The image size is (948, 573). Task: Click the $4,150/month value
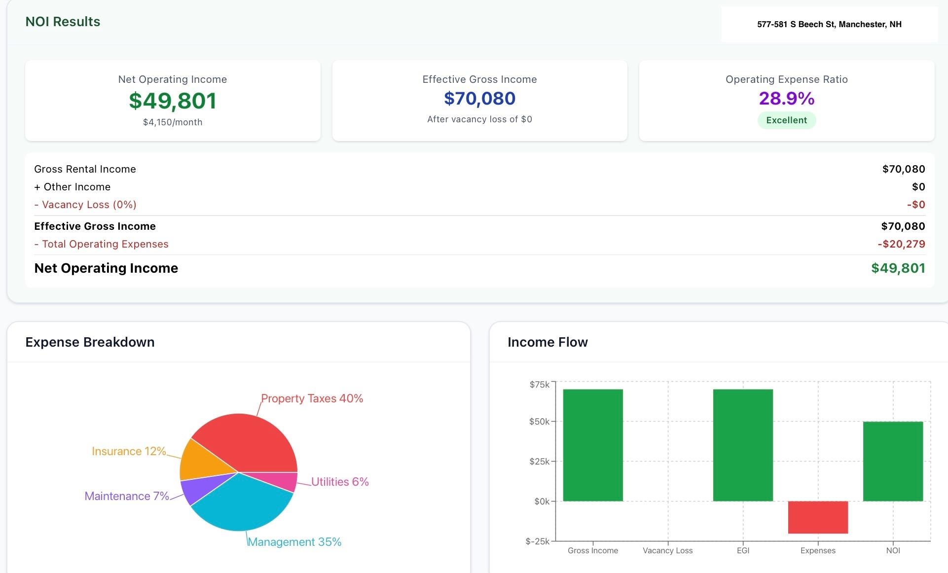pos(173,122)
